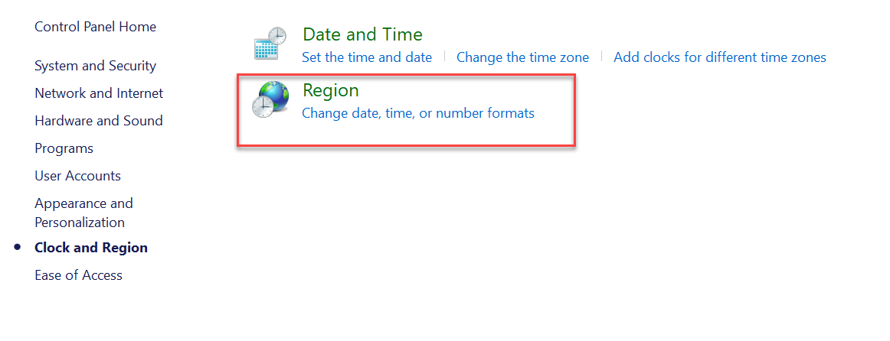The image size is (890, 341).
Task: Select the bold Clock and Region entry
Action: 91,248
